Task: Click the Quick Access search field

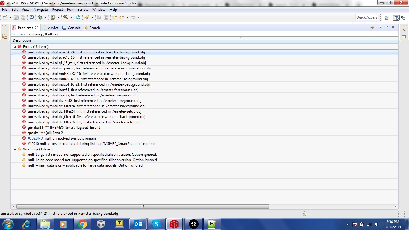Action: point(367,17)
